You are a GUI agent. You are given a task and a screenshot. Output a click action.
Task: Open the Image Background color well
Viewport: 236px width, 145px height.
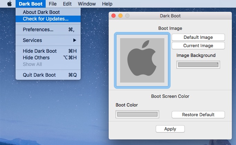[x=198, y=65]
